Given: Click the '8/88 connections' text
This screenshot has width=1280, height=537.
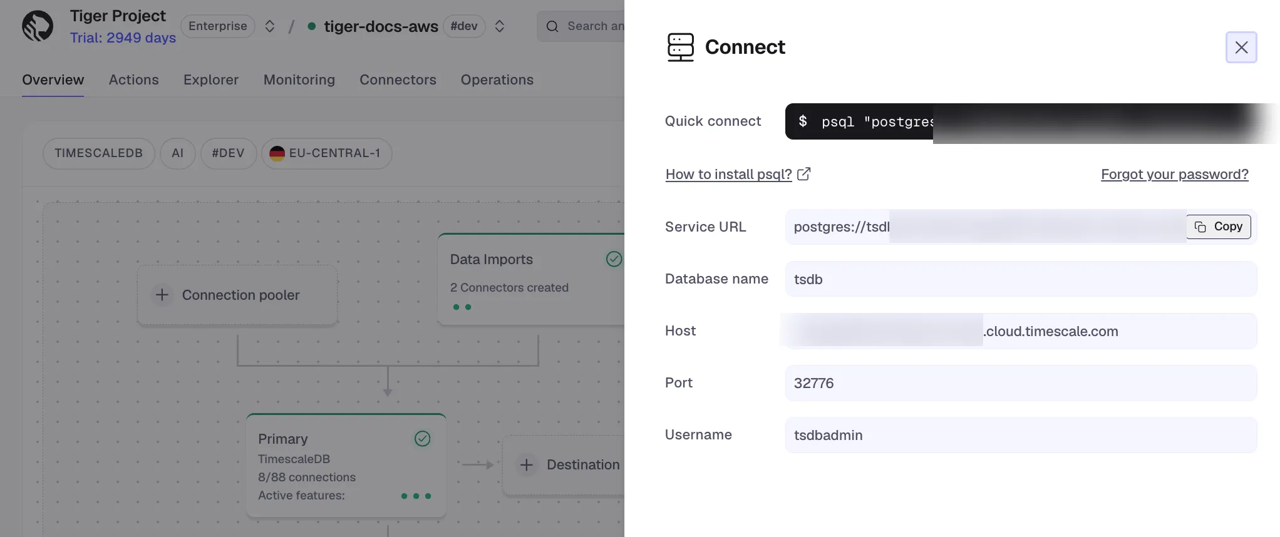Looking at the screenshot, I should (307, 477).
